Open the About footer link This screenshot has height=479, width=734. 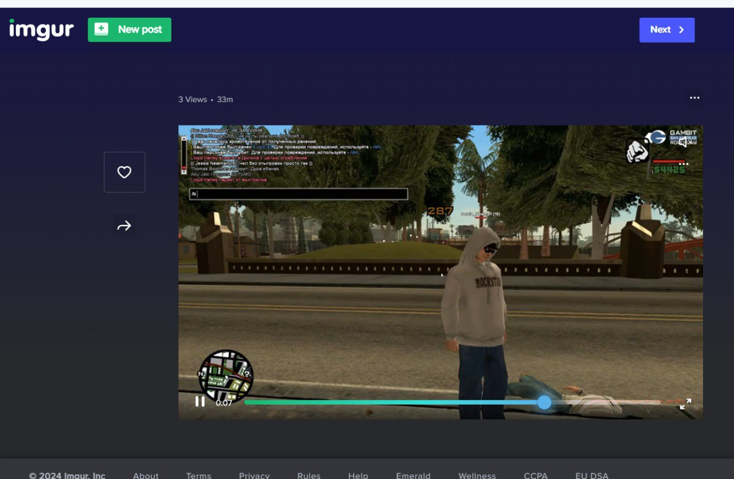point(146,476)
